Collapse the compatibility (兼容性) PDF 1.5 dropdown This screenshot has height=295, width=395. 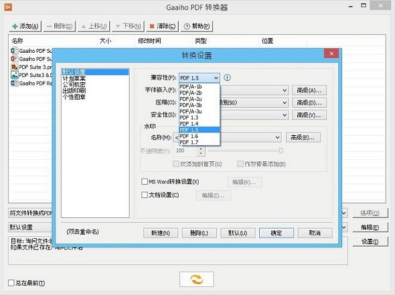click(x=200, y=78)
